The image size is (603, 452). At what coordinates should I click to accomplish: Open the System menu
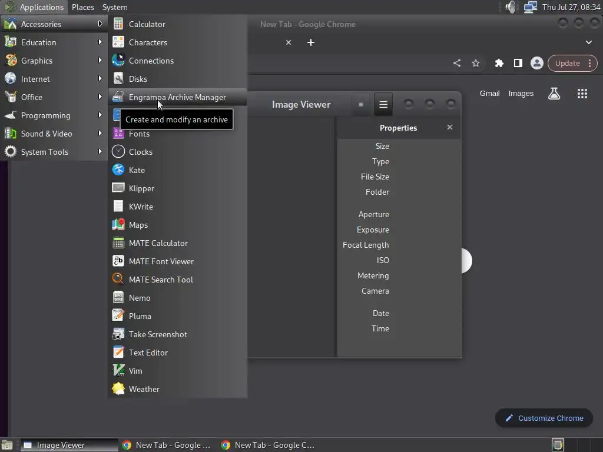click(x=115, y=7)
